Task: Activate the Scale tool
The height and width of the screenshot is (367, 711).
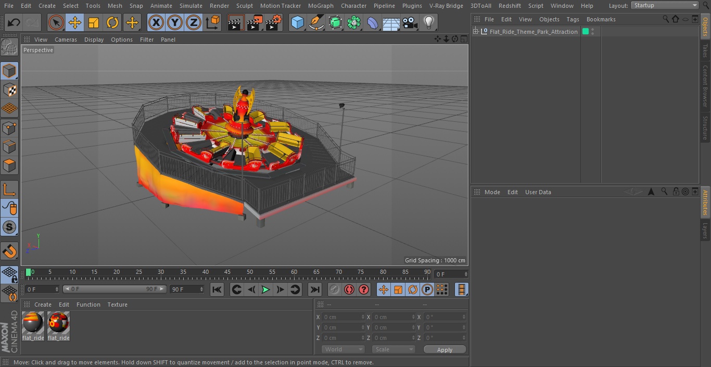Action: pyautogui.click(x=94, y=23)
